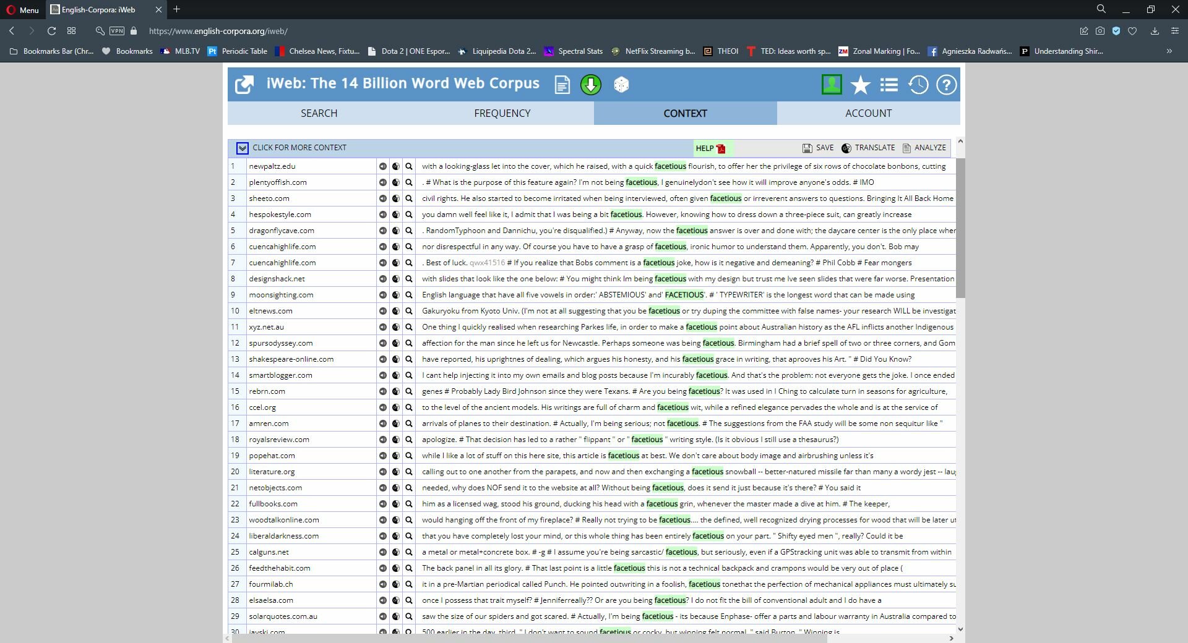This screenshot has width=1188, height=643.
Task: Open newpaltz.edu source link
Action: [272, 166]
